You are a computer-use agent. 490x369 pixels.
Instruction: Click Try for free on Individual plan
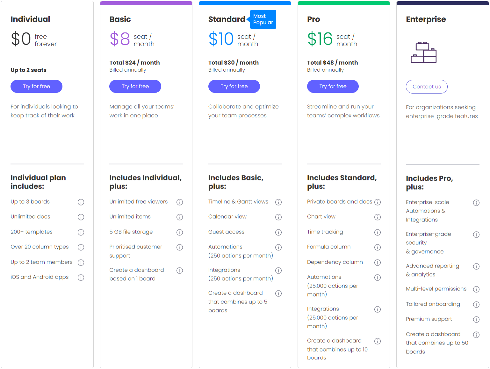click(36, 86)
